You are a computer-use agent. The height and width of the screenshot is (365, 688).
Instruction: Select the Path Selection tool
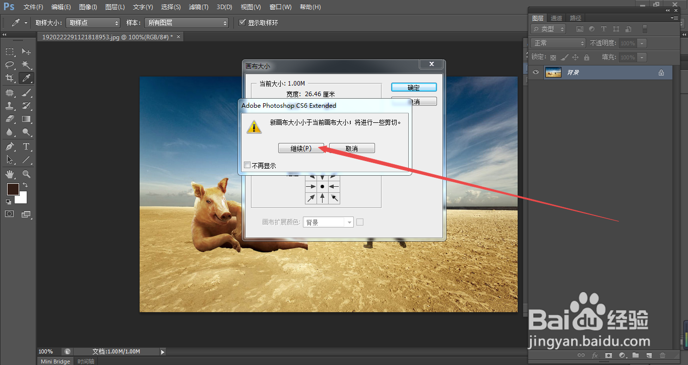point(10,160)
